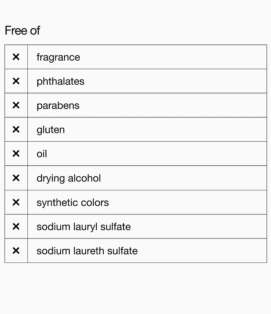Click X icon next to sodium lauryl sulfate

click(x=16, y=227)
